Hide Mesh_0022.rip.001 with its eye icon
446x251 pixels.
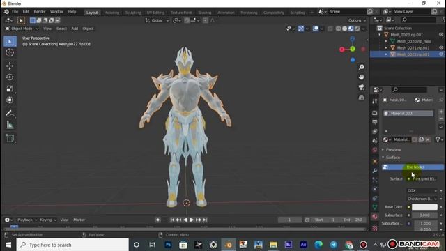[x=441, y=54]
